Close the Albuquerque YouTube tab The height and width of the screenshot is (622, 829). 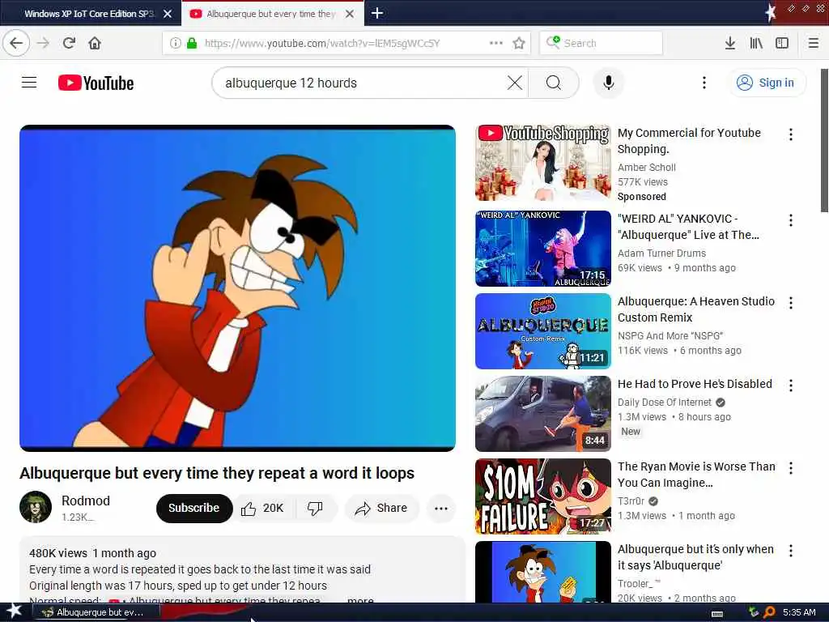[x=350, y=14]
